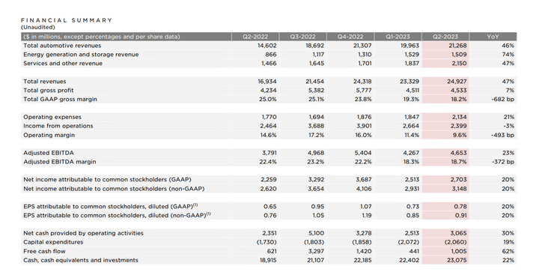Click the '$ in millions' header label
This screenshot has height=272, width=539.
point(101,37)
